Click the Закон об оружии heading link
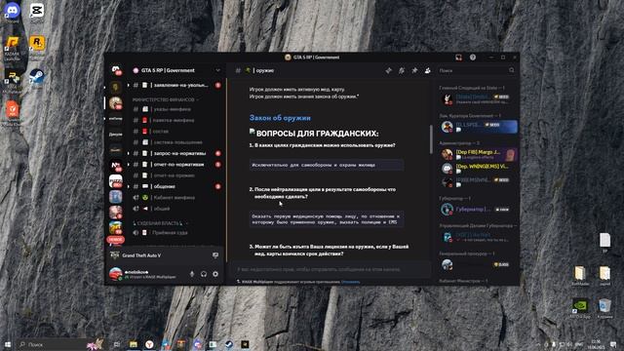 [280, 118]
